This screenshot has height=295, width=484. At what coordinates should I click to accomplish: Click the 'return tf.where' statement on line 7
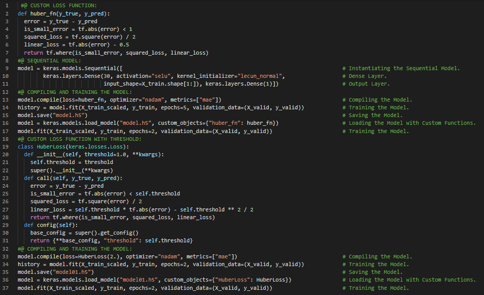coord(47,53)
